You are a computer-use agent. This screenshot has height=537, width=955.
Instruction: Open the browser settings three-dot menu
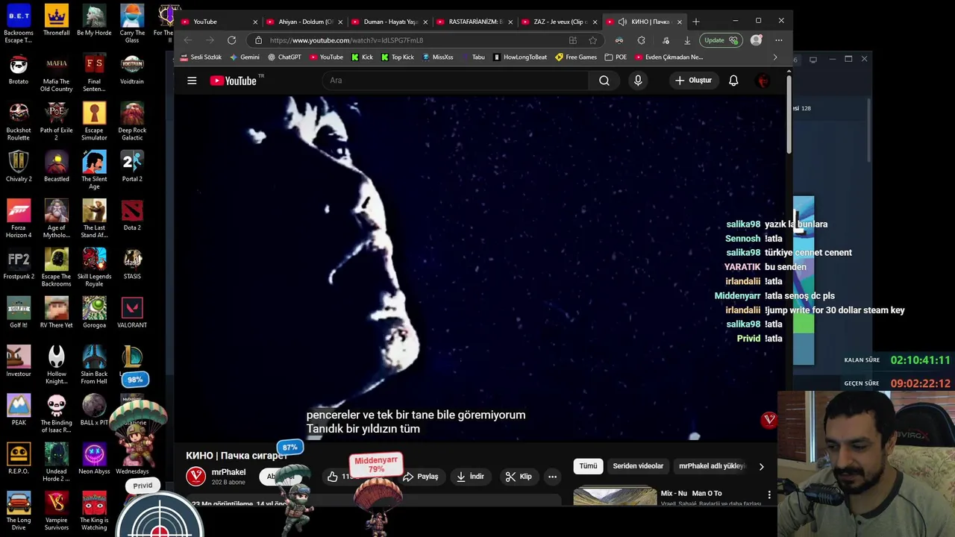(x=779, y=40)
